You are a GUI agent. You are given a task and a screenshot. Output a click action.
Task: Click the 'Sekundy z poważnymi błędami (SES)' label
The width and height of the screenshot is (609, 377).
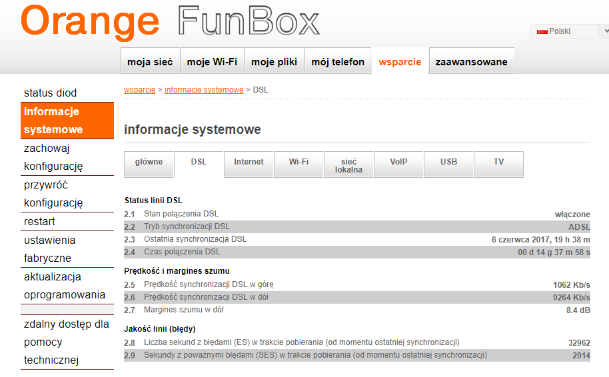tap(315, 355)
